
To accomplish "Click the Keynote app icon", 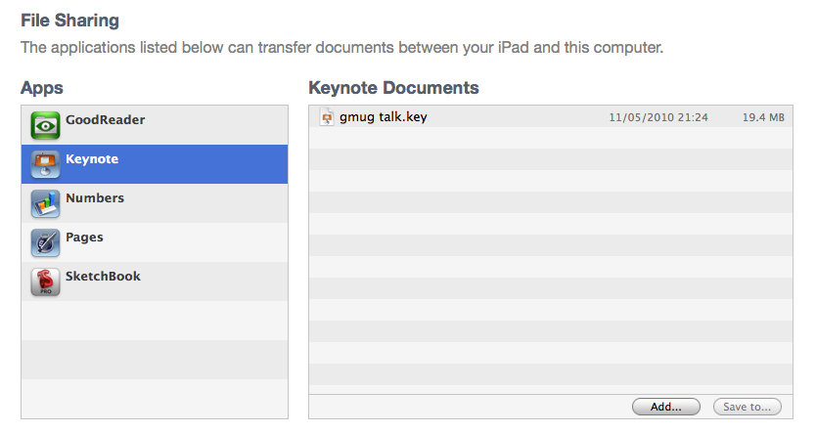I will [x=46, y=164].
